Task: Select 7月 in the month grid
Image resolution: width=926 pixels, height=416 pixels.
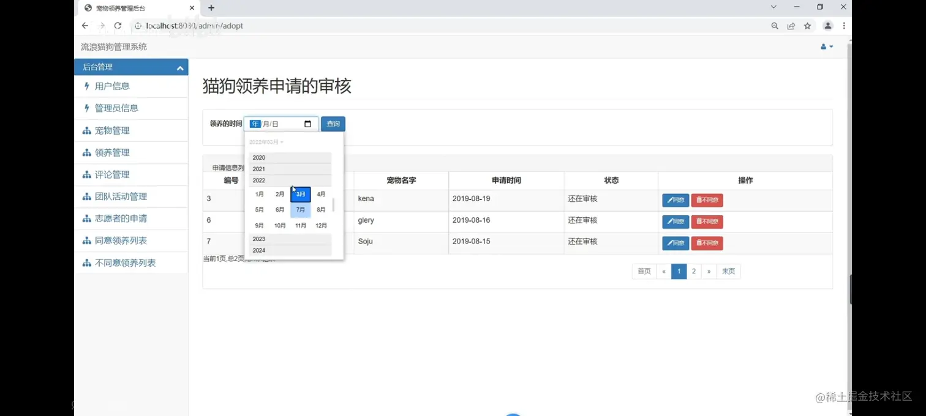Action: [x=301, y=210]
